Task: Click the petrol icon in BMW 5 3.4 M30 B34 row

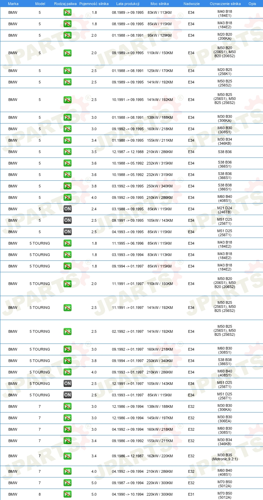Action: pyautogui.click(x=68, y=140)
